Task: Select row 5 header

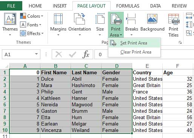Action: point(5,98)
